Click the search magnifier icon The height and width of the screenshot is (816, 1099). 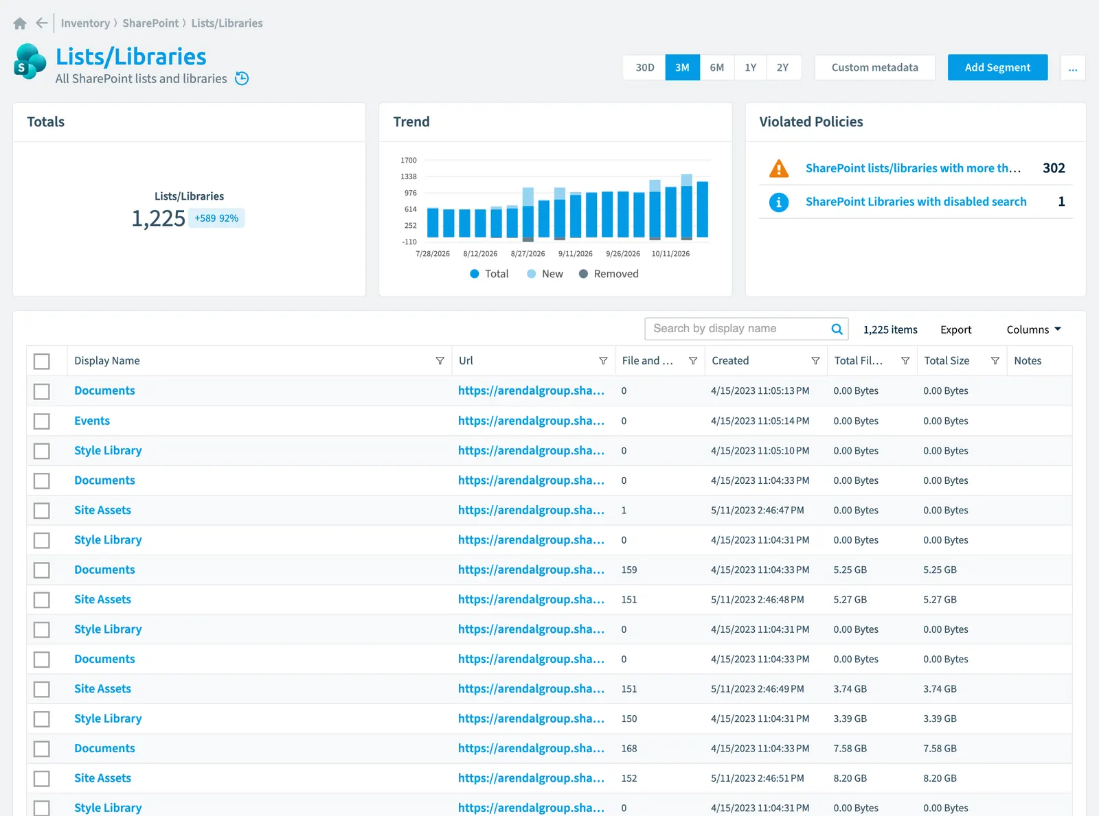837,329
